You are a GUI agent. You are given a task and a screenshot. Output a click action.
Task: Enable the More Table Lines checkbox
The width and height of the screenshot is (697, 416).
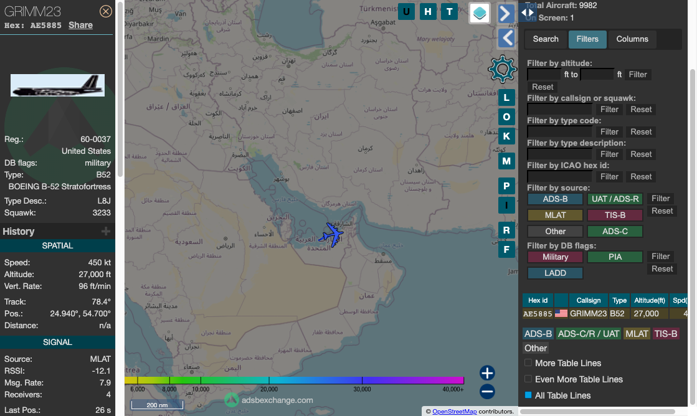pos(528,362)
